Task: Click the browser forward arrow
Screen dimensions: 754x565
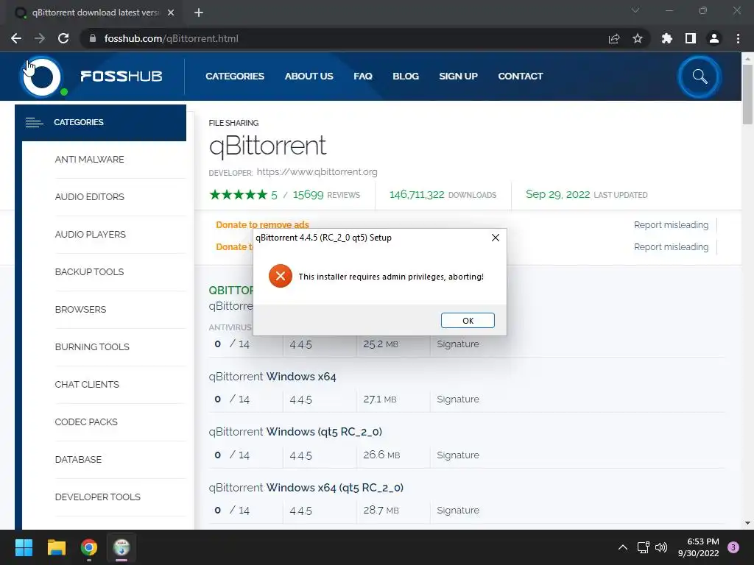Action: click(x=40, y=38)
